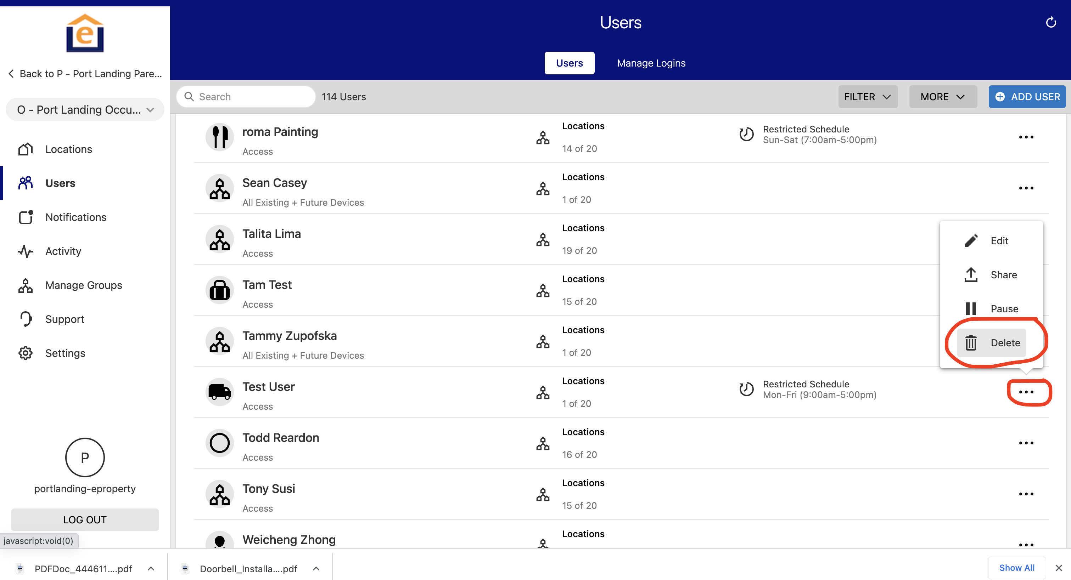The image size is (1071, 580).
Task: Expand PDFDoc download options chevron
Action: 151,568
